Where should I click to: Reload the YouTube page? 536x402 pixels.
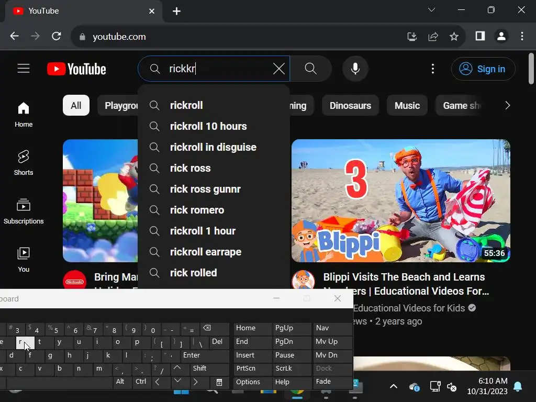tap(57, 36)
